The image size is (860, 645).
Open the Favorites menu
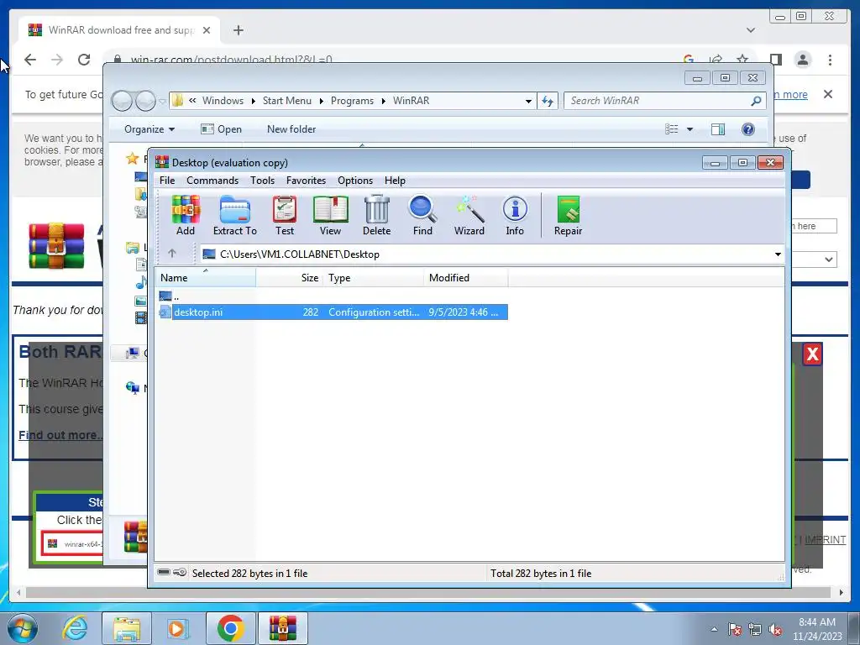[x=306, y=181]
